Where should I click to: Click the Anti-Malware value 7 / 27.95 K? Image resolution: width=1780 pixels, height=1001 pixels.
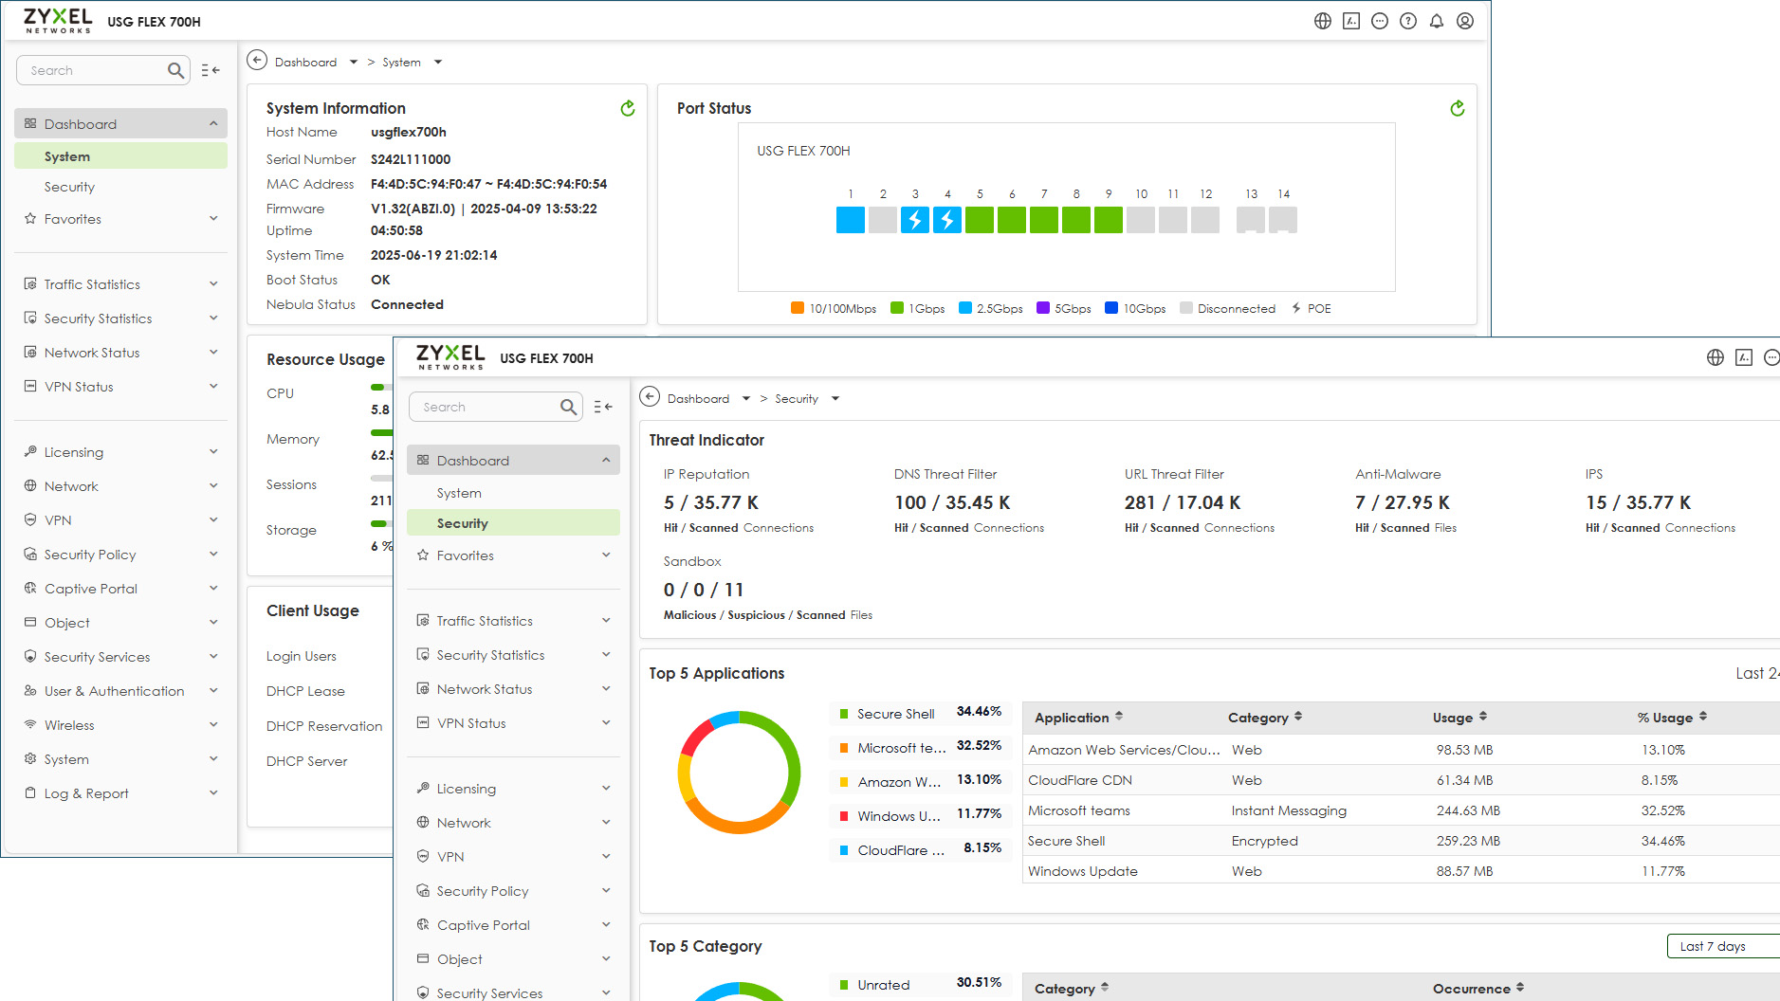1402,502
